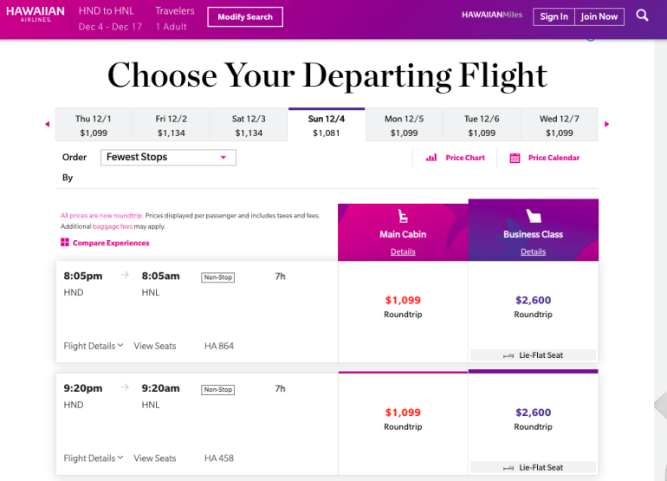Open the Price Calendar view

pyautogui.click(x=545, y=158)
